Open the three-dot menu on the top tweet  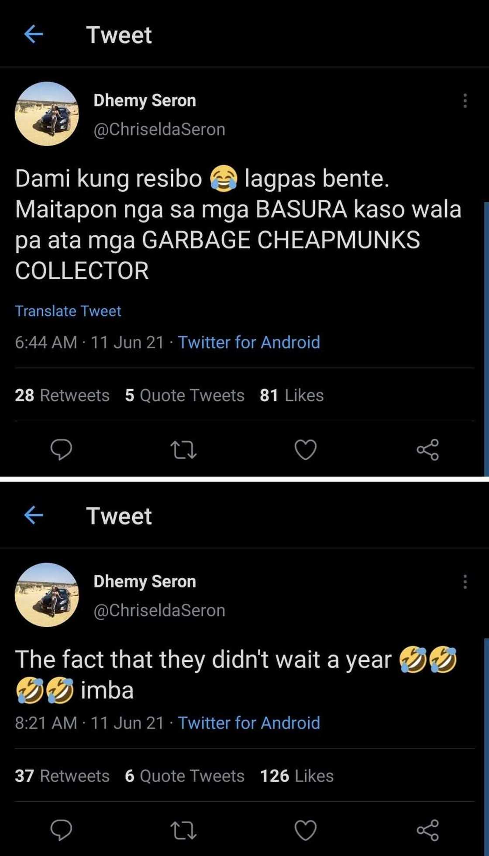[465, 100]
